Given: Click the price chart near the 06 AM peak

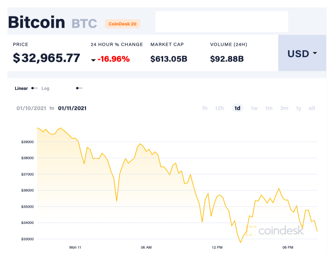Looking at the screenshot, I should pyautogui.click(x=141, y=144).
